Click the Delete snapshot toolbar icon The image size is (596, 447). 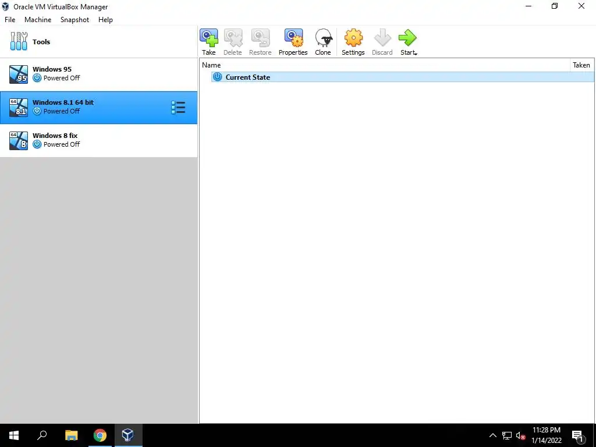pyautogui.click(x=233, y=42)
